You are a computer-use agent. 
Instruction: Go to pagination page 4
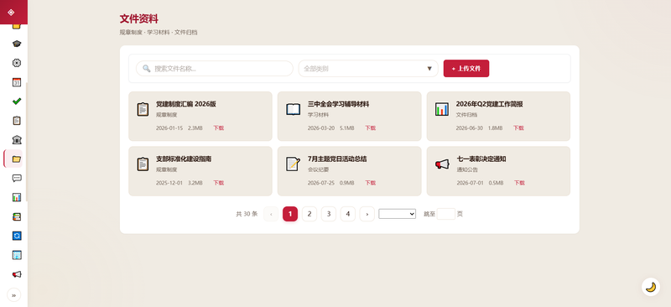point(348,214)
